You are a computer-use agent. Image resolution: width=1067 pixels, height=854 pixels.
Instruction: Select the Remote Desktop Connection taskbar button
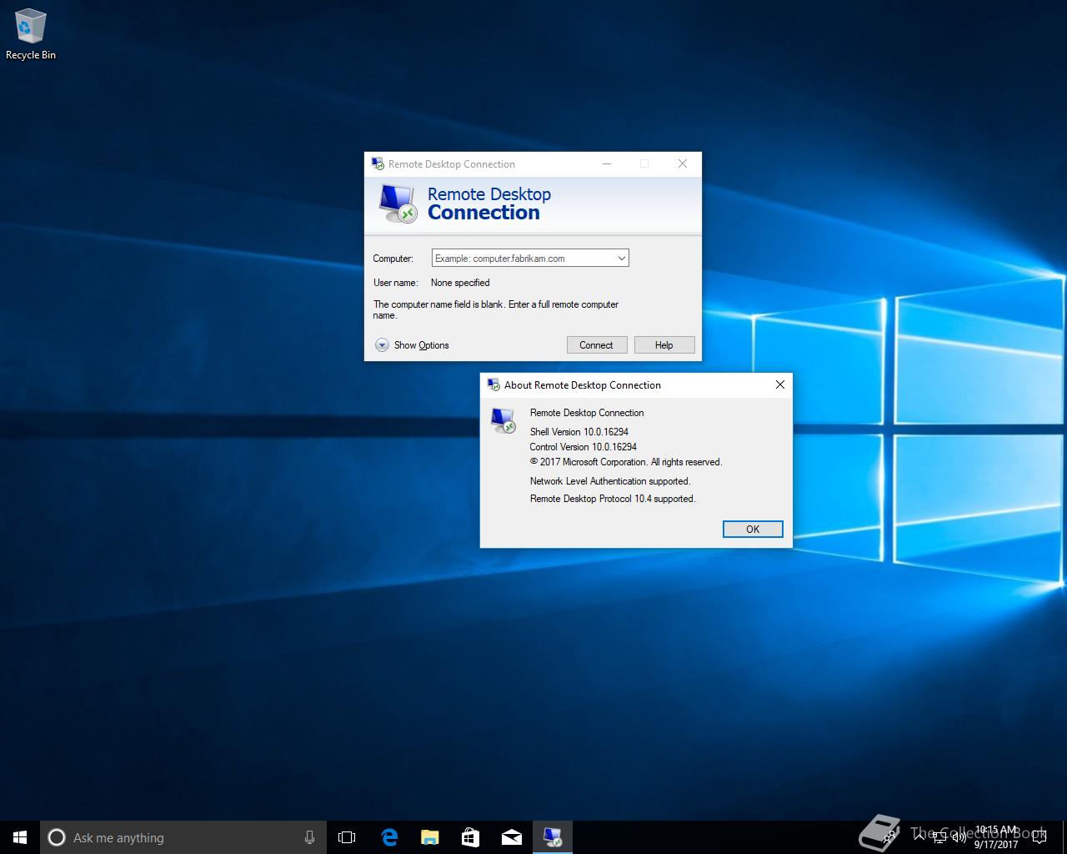point(553,837)
